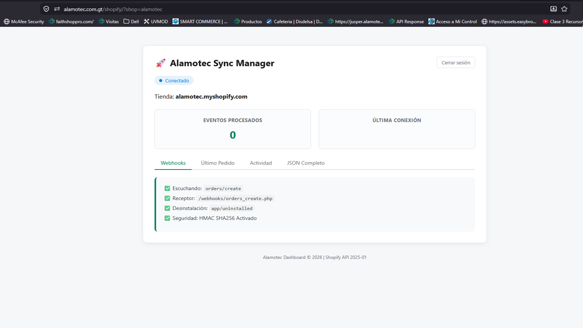Click the Conectado status badge
The width and height of the screenshot is (583, 328).
174,81
